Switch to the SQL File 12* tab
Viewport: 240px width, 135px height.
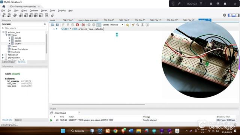point(156,20)
